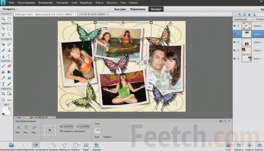Image resolution: width=264 pixels, height=151 pixels.
Task: Expand the Открыть dropdown arrow
Action: (x=17, y=9)
